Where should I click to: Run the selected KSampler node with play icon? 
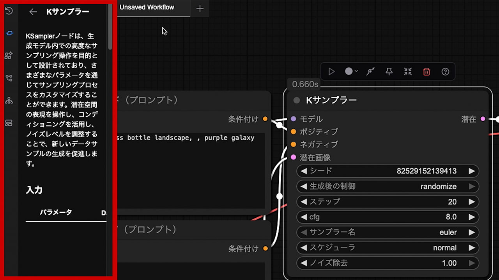[331, 72]
